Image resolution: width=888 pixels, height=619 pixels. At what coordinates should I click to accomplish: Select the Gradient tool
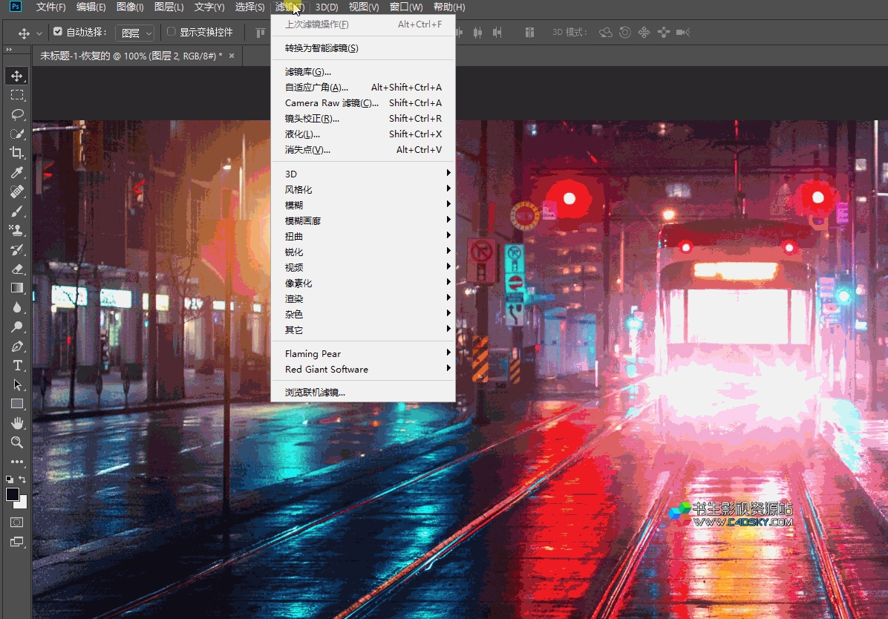pyautogui.click(x=16, y=288)
